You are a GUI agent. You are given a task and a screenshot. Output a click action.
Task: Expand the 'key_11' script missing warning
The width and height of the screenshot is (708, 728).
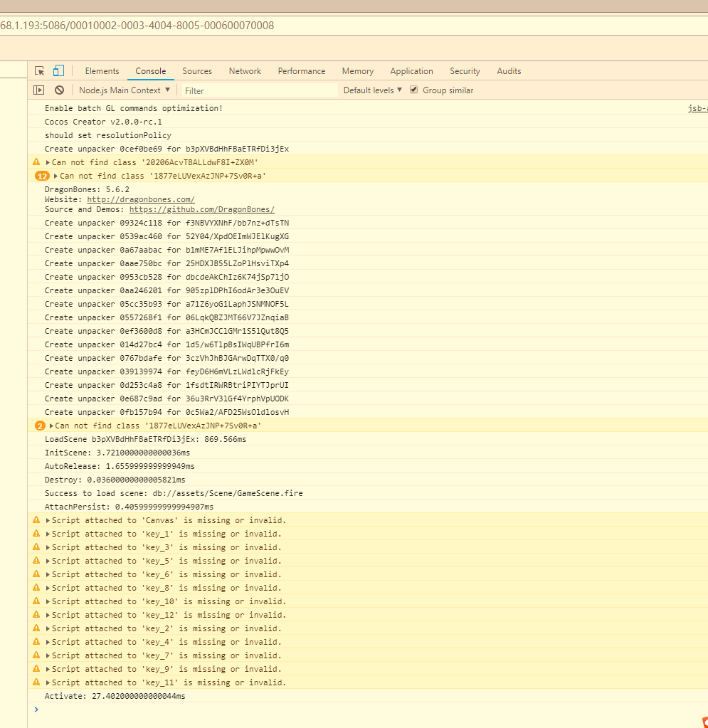[x=48, y=682]
